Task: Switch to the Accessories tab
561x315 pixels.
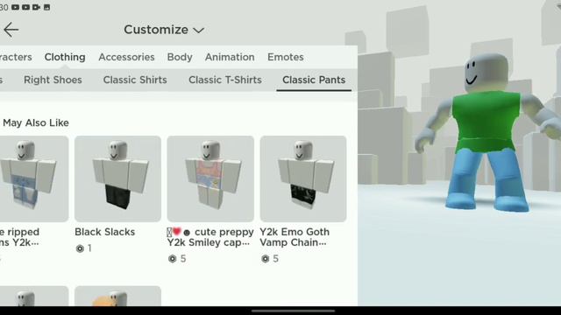Action: click(x=126, y=57)
